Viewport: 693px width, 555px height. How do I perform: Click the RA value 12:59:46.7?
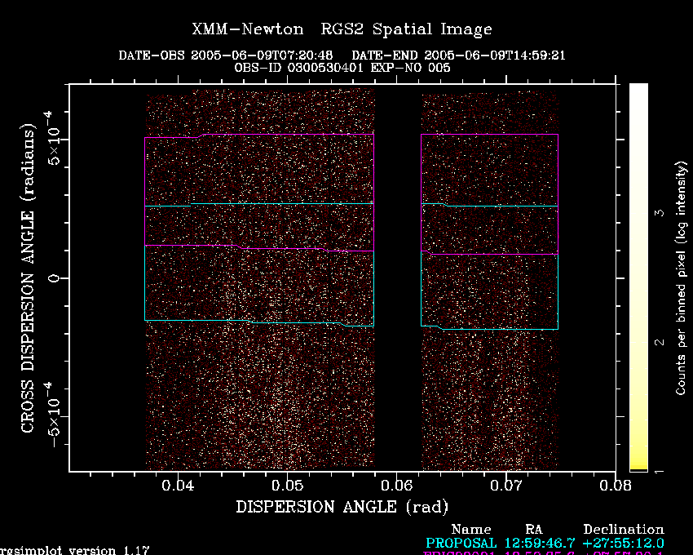[540, 543]
